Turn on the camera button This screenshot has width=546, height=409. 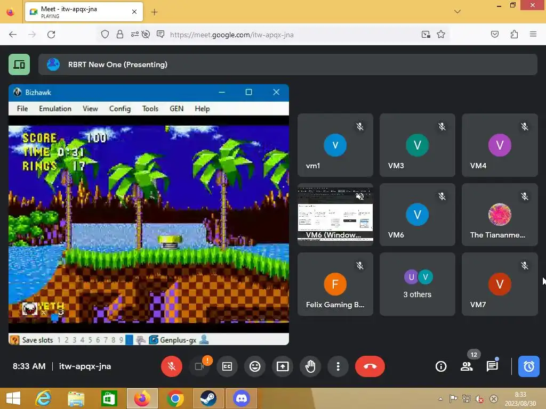(199, 366)
